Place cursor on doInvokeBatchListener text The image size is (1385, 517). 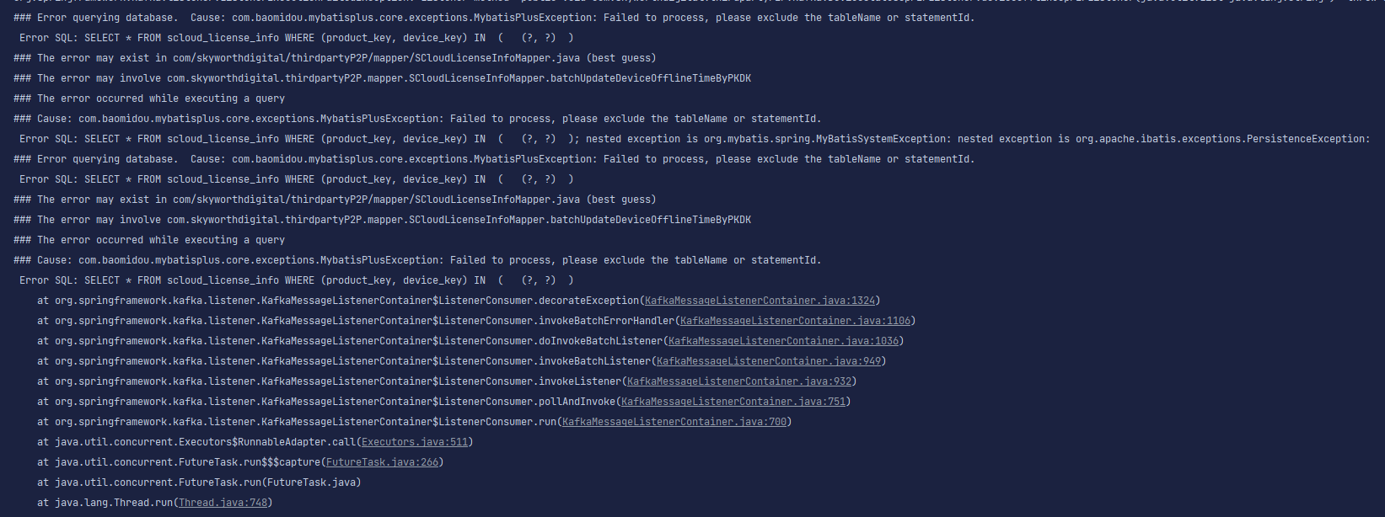pyautogui.click(x=601, y=341)
